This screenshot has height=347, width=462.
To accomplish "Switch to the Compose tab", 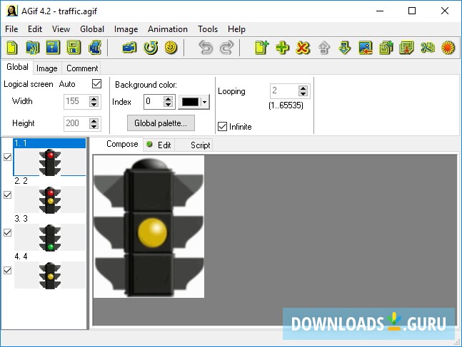I will pyautogui.click(x=122, y=144).
